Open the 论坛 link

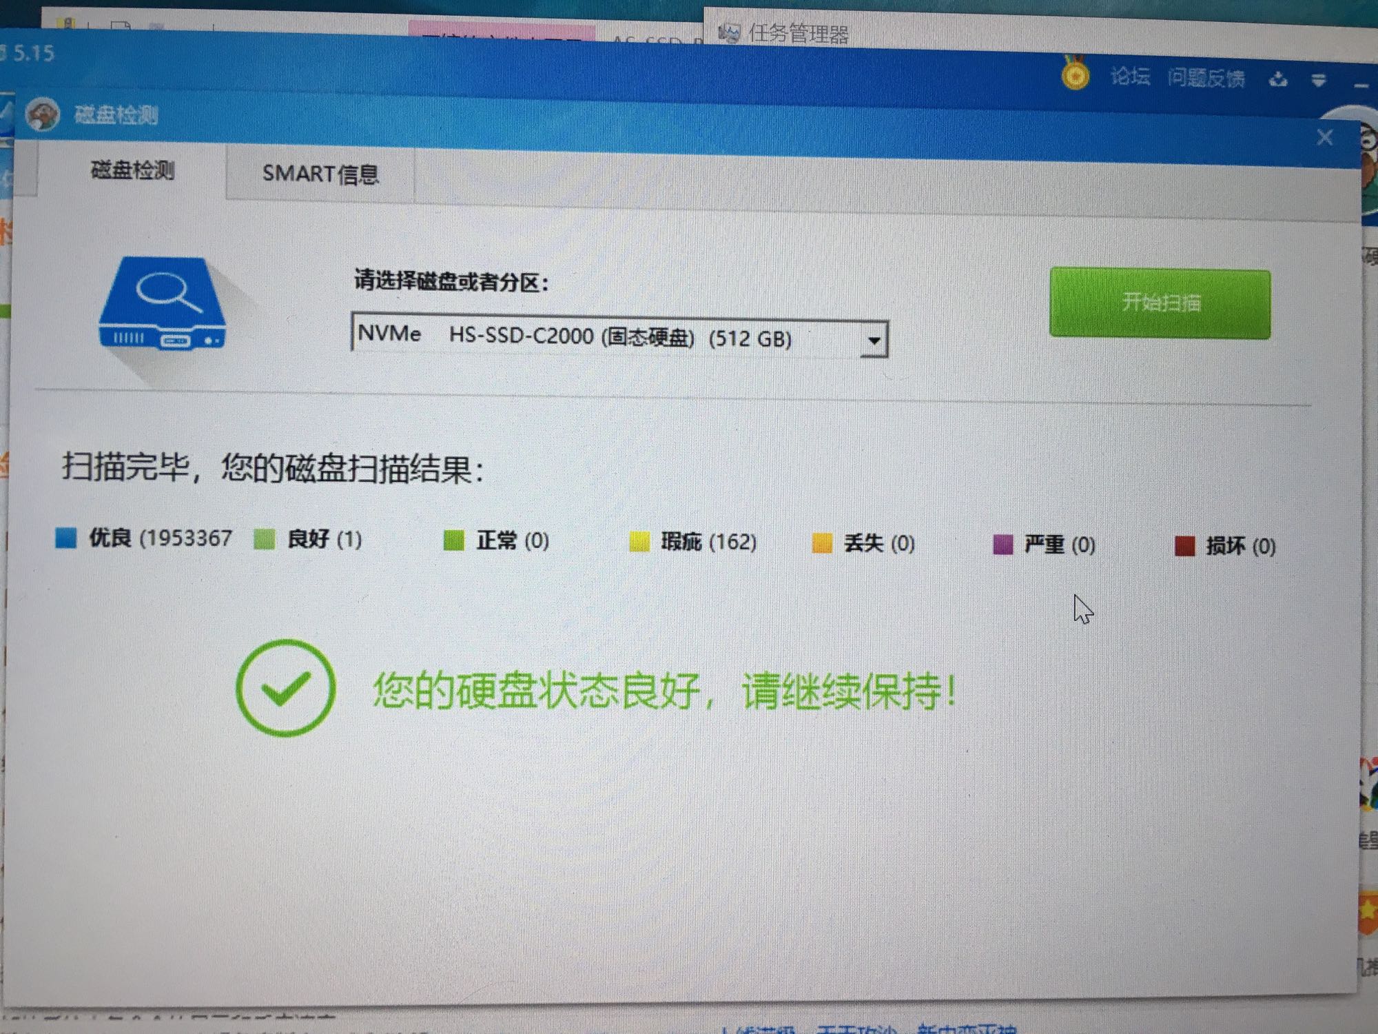pos(1130,76)
